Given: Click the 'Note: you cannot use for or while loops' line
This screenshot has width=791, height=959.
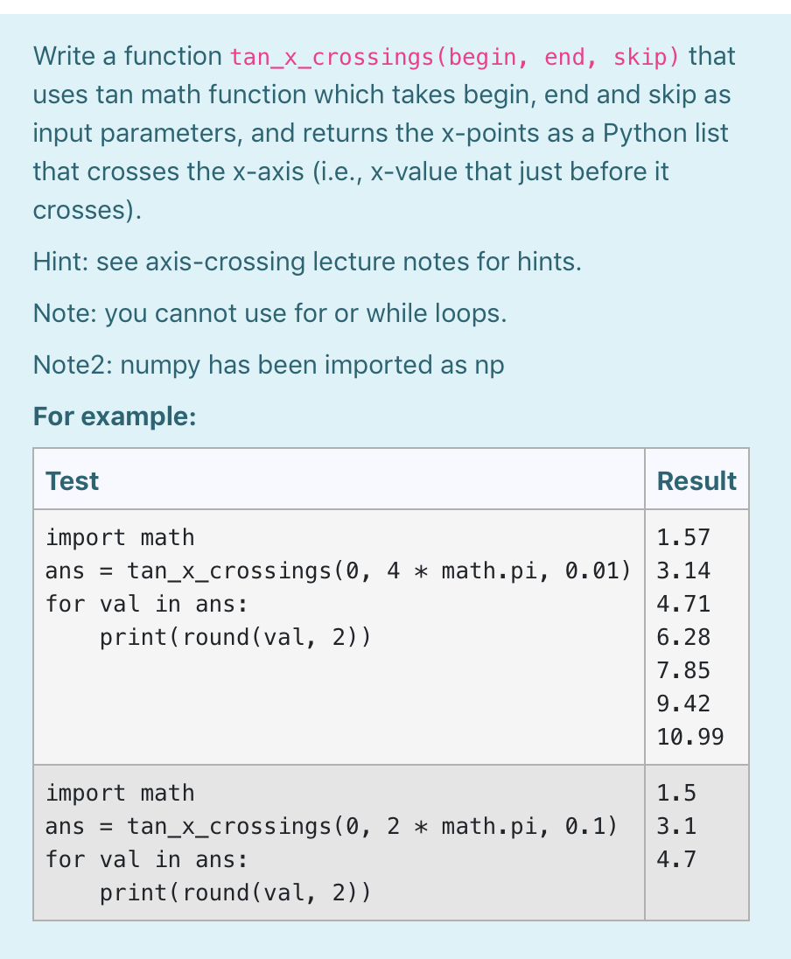Looking at the screenshot, I should (269, 313).
